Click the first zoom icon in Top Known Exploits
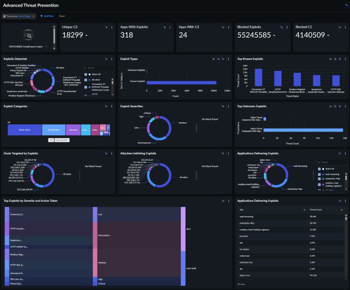 [x=331, y=59]
